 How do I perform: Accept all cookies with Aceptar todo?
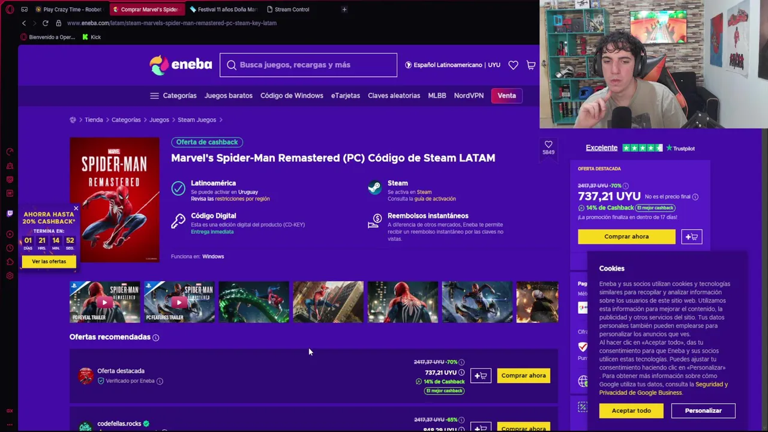pyautogui.click(x=631, y=410)
